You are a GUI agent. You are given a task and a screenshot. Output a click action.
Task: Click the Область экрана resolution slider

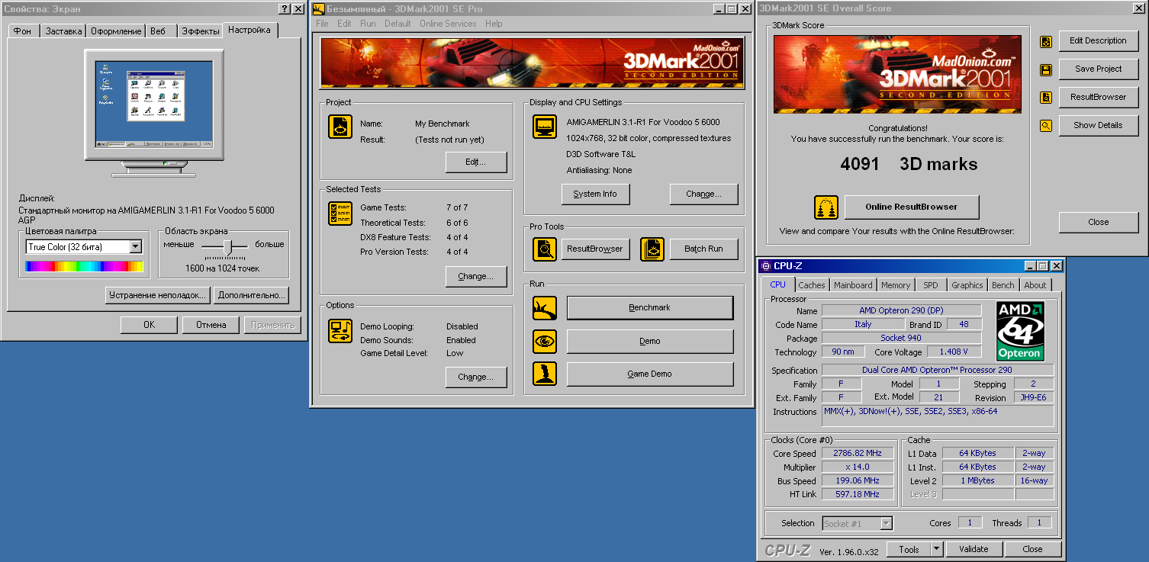click(x=226, y=246)
